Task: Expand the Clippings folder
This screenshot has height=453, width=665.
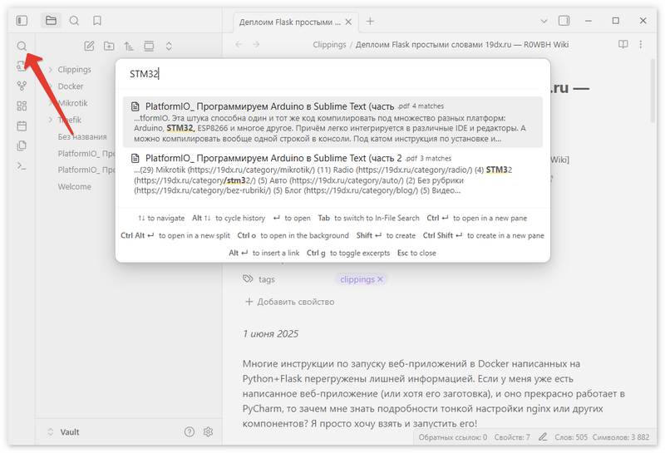Action: 74,69
